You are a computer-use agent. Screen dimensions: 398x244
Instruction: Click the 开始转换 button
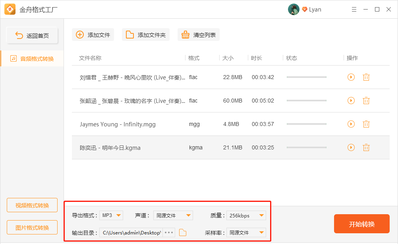[x=361, y=224]
